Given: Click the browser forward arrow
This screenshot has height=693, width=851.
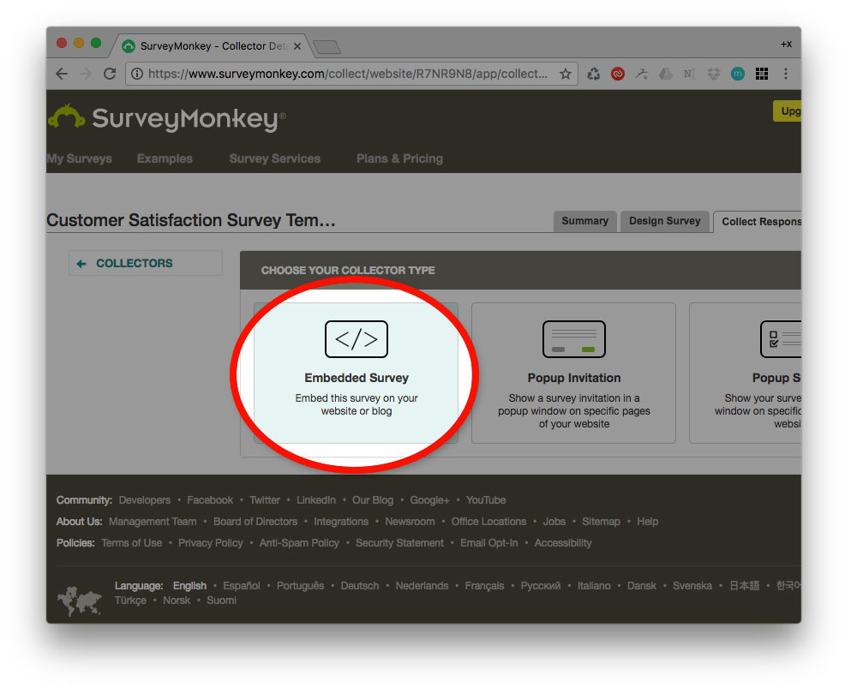Looking at the screenshot, I should [86, 74].
